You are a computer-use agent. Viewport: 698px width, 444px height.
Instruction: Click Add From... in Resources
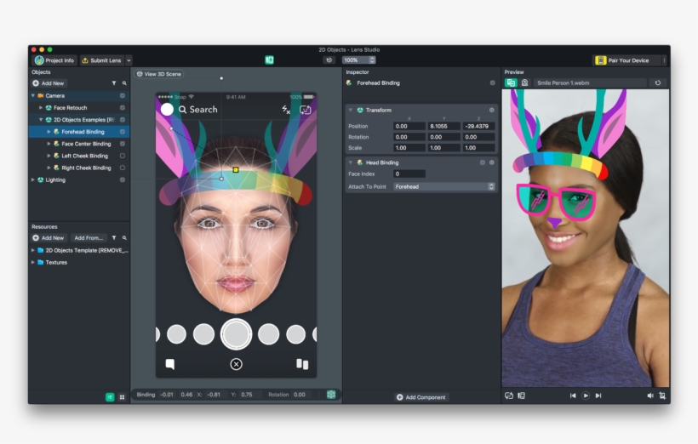click(x=89, y=238)
